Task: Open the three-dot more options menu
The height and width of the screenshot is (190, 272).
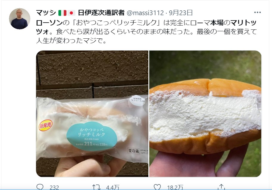Action: 257,12
